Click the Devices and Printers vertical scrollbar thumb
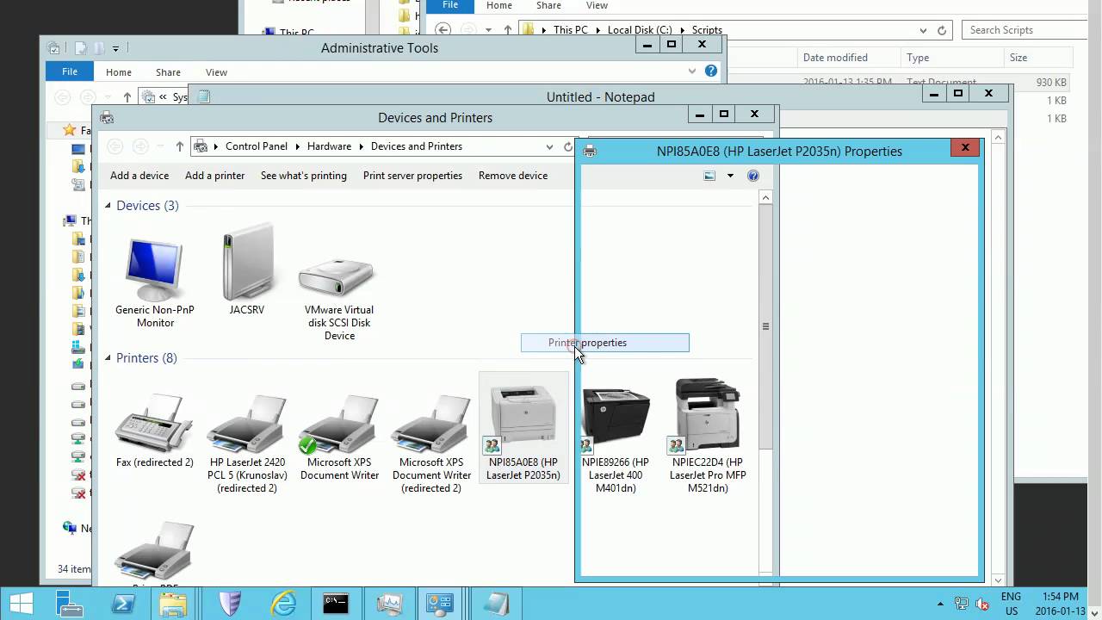 (765, 327)
